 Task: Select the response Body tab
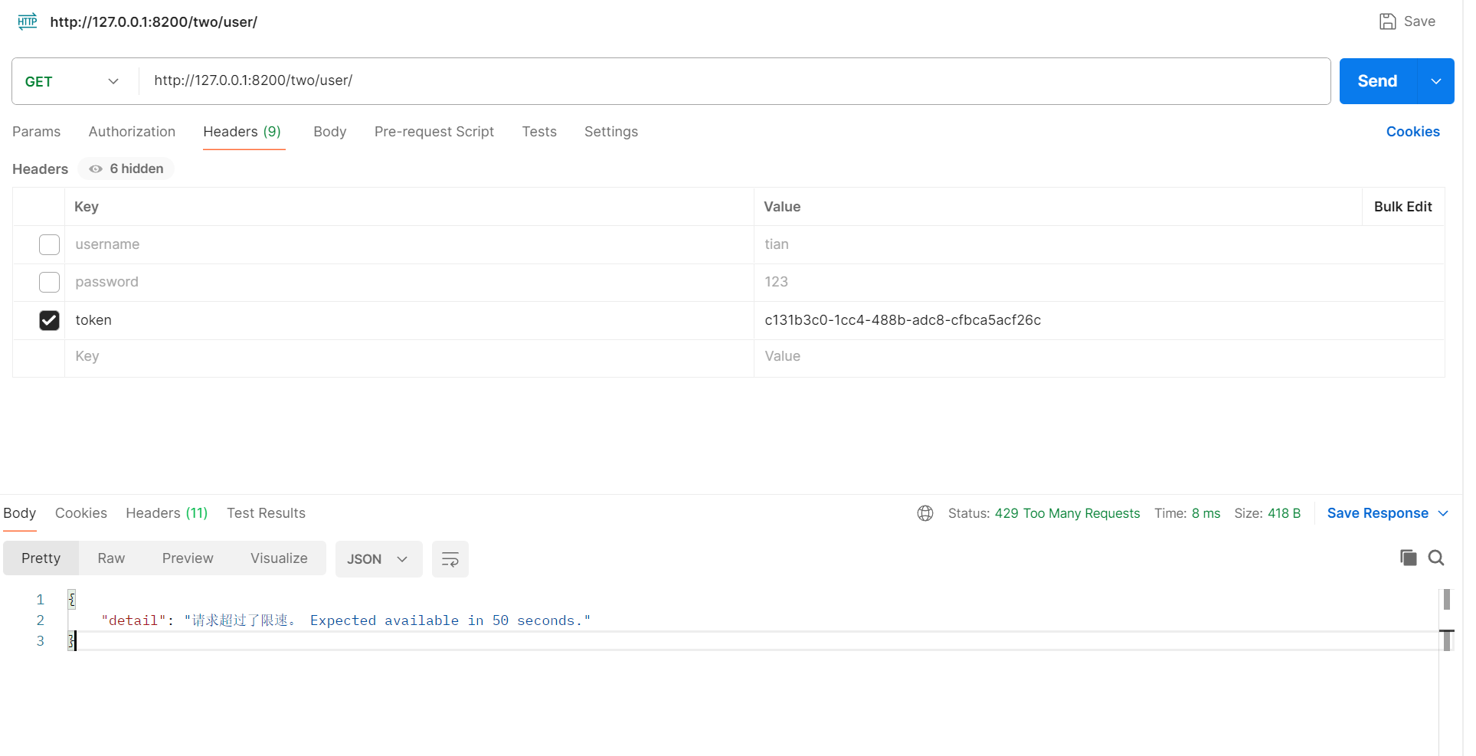click(x=20, y=513)
